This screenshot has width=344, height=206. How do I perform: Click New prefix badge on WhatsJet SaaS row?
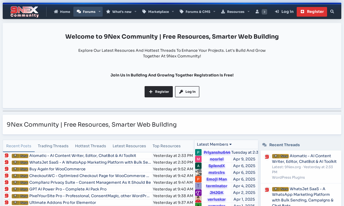pyautogui.click(x=20, y=163)
